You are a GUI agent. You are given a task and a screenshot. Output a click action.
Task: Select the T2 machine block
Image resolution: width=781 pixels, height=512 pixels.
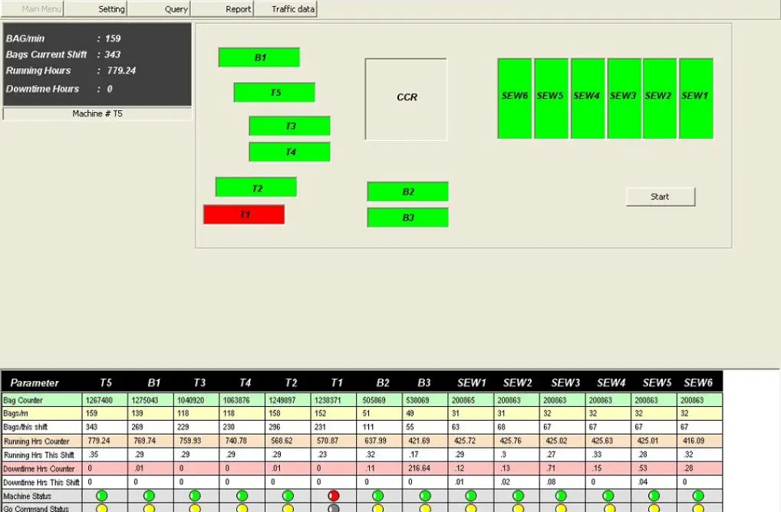(256, 188)
